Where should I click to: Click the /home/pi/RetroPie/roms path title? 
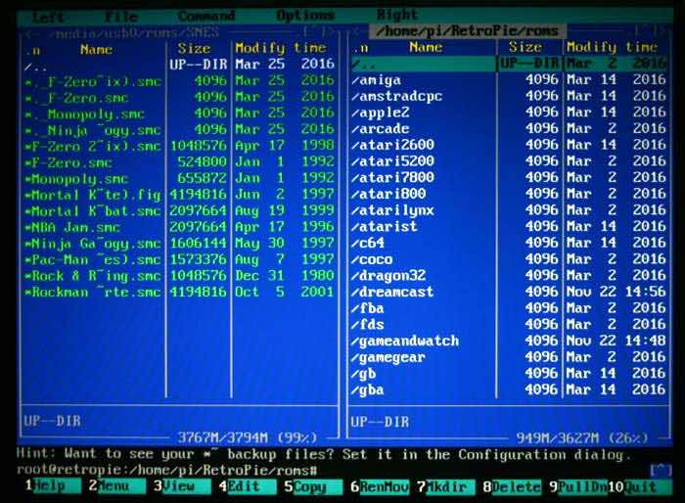tap(467, 31)
